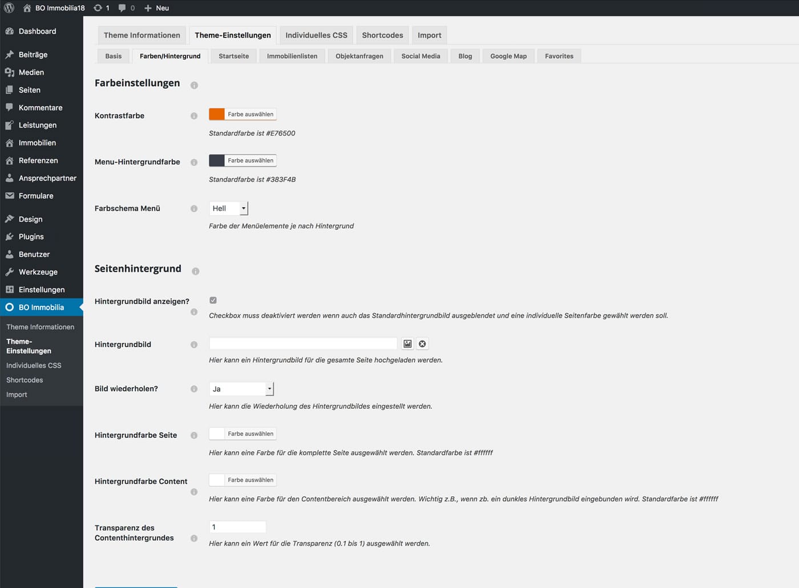Click Farbe auswählen for Hintergrundfarbe Content
The width and height of the screenshot is (799, 588).
point(251,480)
